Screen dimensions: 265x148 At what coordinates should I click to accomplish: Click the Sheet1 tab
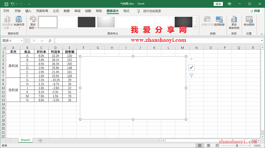pyautogui.click(x=25, y=140)
